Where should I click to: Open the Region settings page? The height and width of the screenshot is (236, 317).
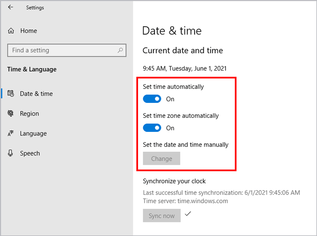[29, 114]
